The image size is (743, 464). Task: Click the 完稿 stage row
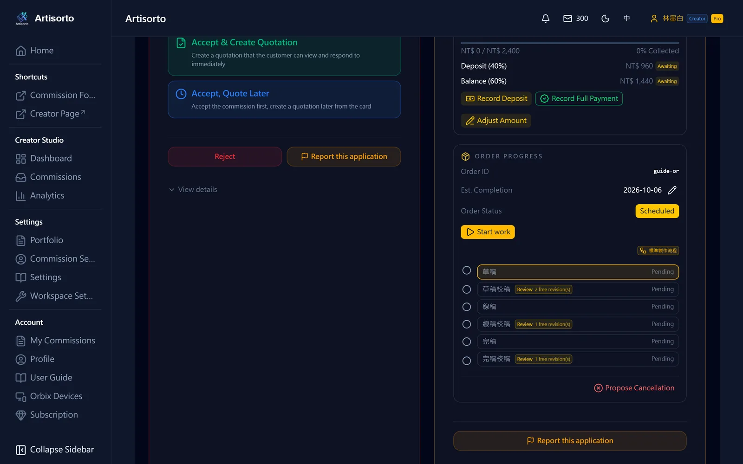point(578,342)
